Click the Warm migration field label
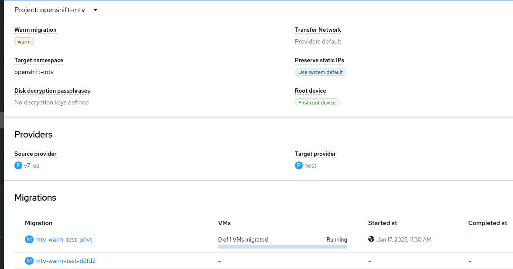 [35, 30]
